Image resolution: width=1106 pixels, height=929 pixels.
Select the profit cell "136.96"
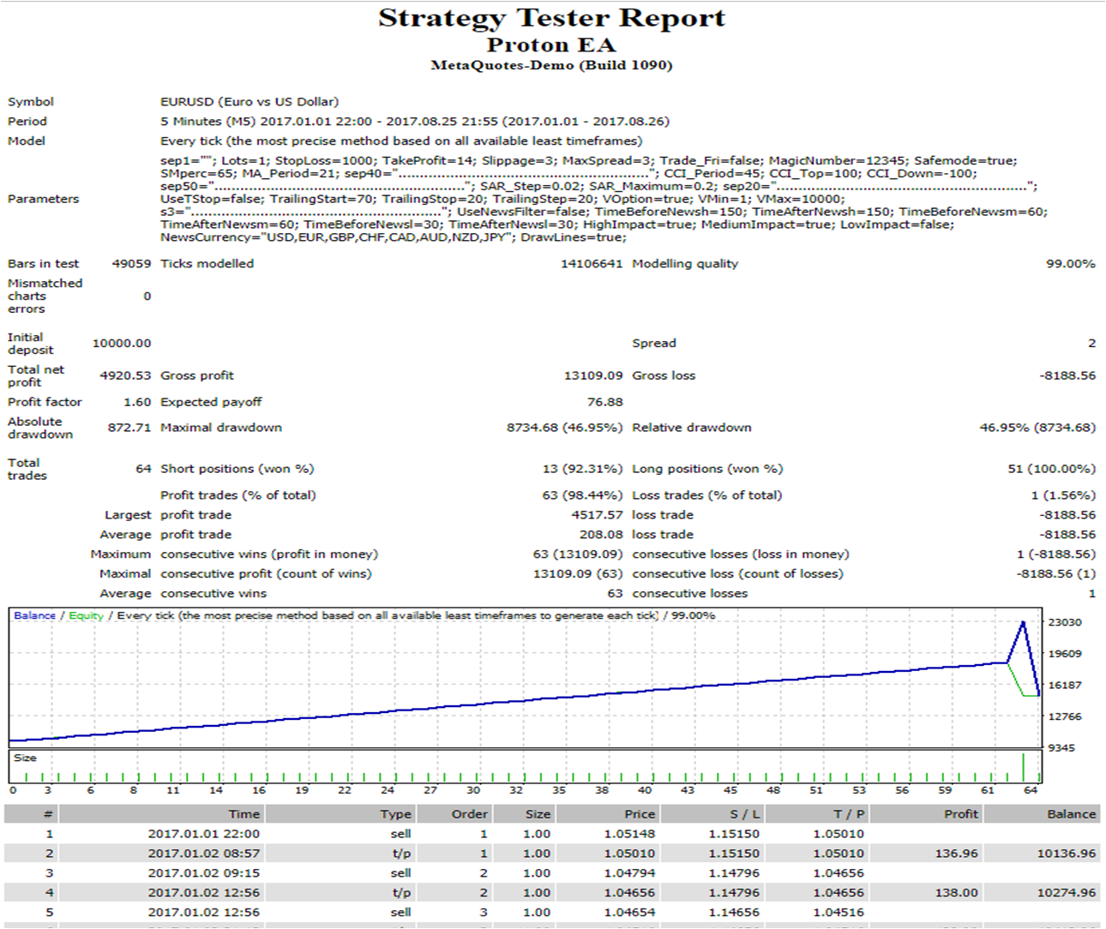(x=956, y=854)
